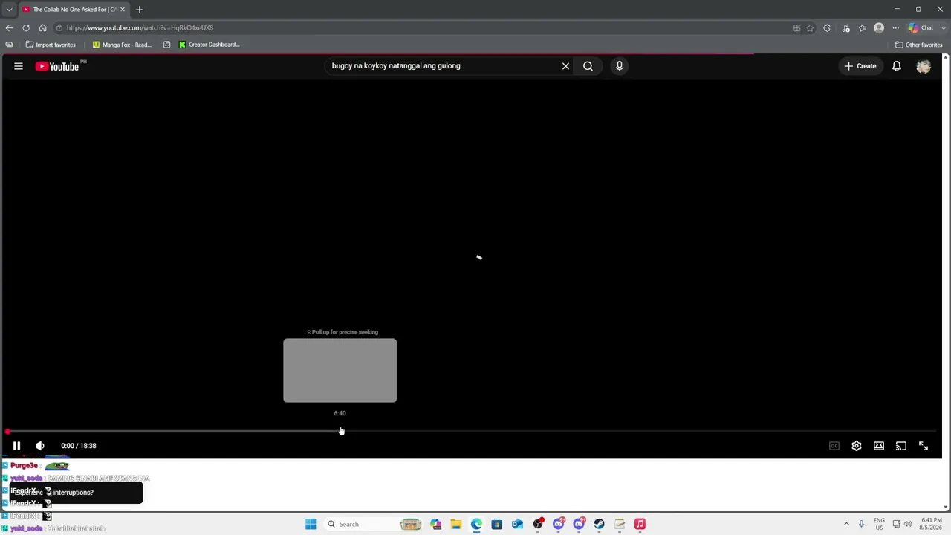Image resolution: width=951 pixels, height=535 pixels.
Task: Open the YouTube account avatar menu
Action: pos(924,66)
